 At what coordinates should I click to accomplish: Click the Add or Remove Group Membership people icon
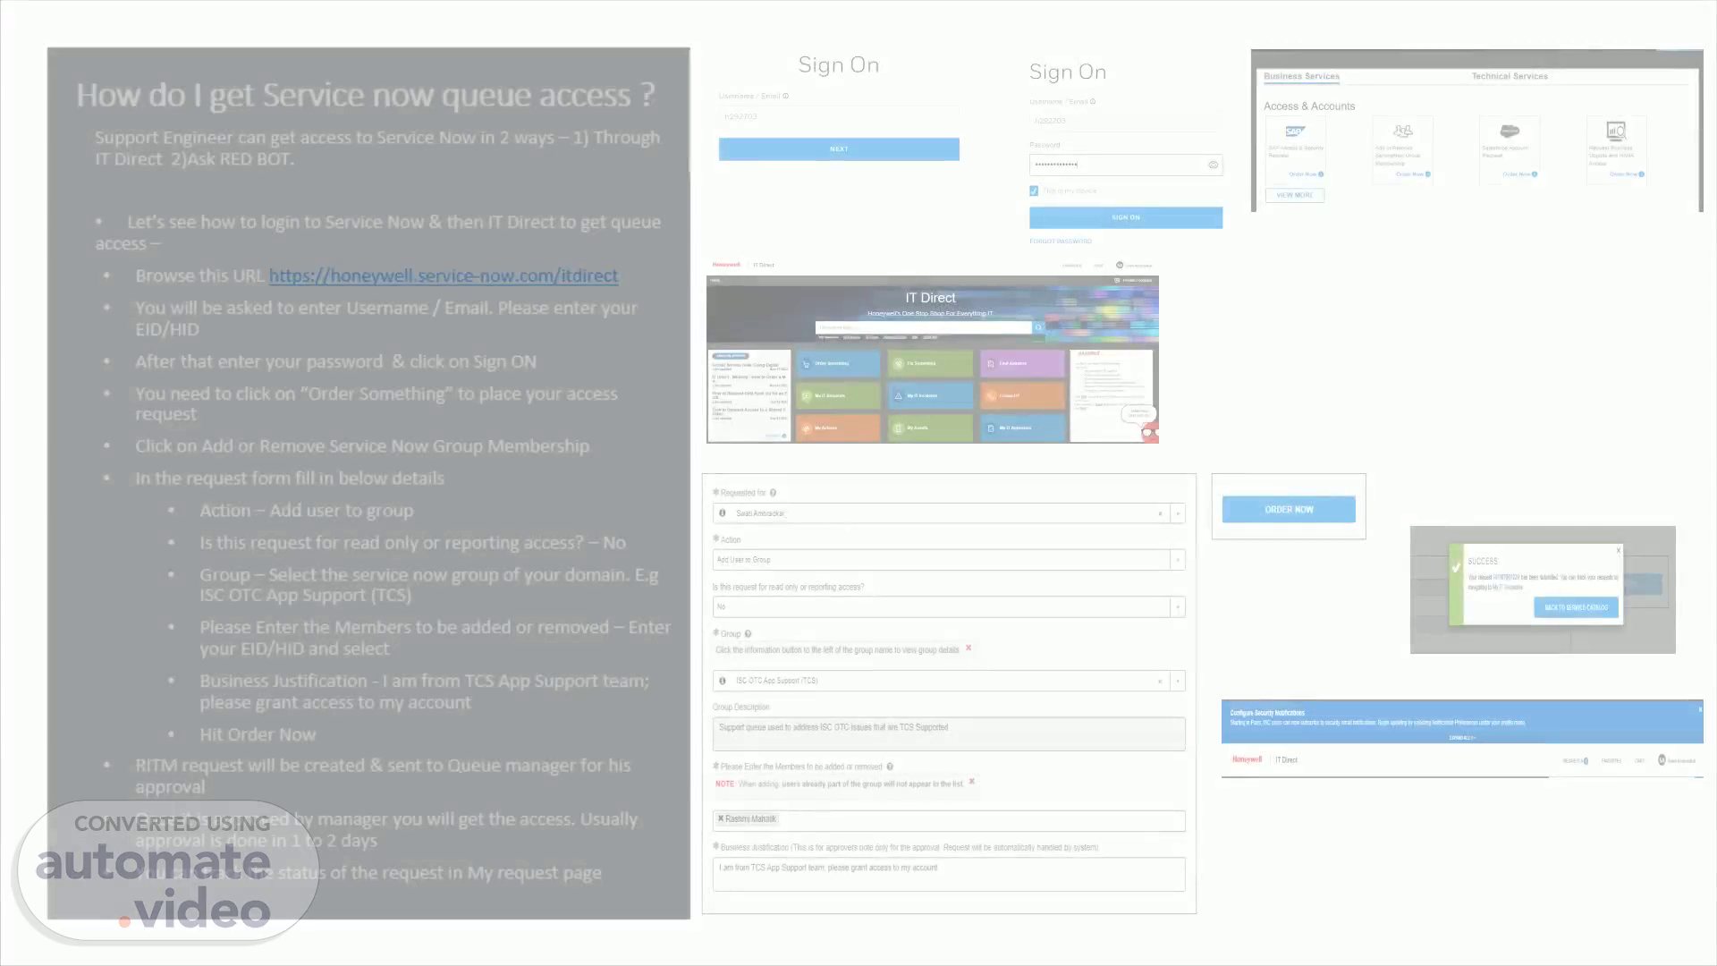coord(1402,131)
